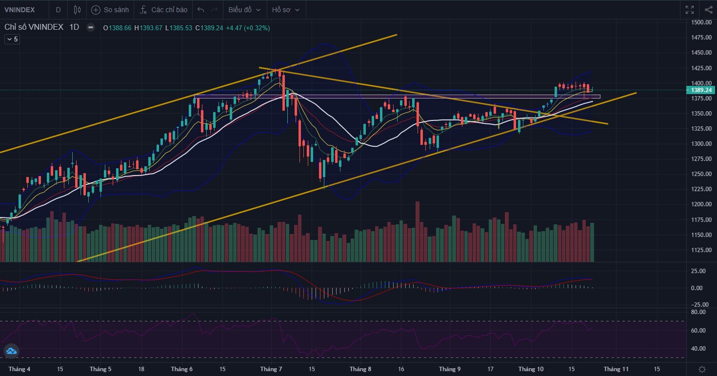
Task: Click the Tháng 6 time axis label
Action: 181,370
